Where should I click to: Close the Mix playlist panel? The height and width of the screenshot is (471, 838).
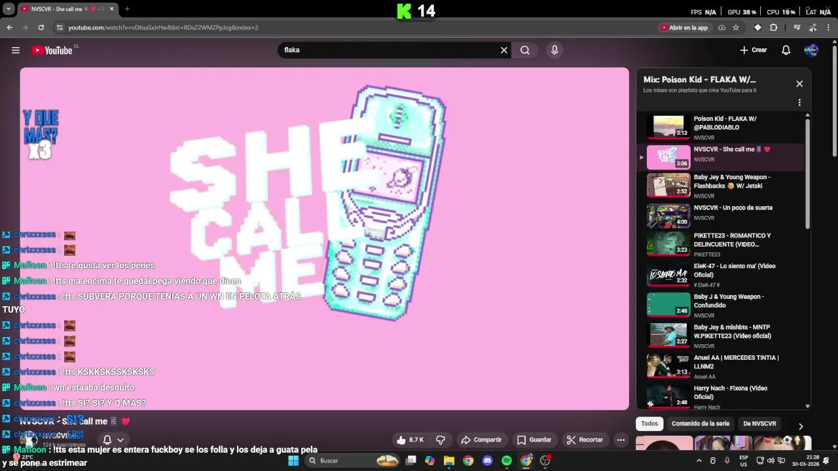pos(799,84)
